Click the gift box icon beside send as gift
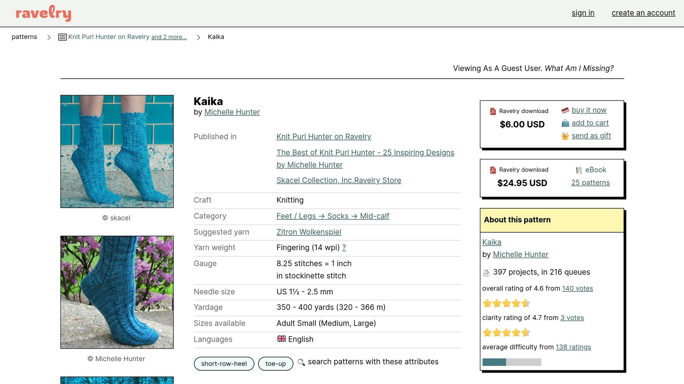The width and height of the screenshot is (684, 384). point(565,136)
